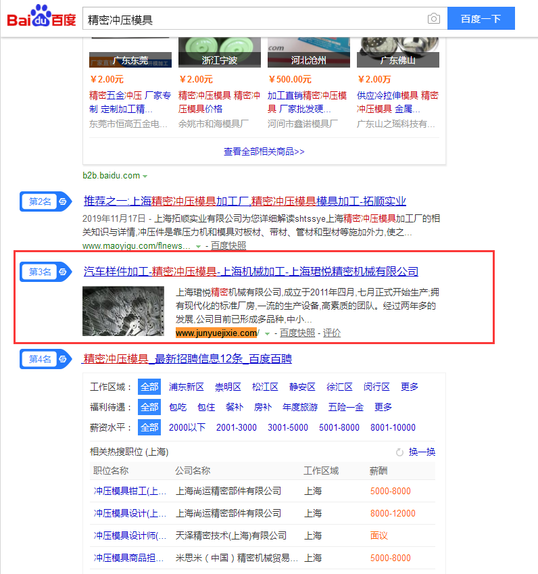This screenshot has width=538, height=574.
Task: Select 餐补 benefit filter
Action: (x=235, y=407)
